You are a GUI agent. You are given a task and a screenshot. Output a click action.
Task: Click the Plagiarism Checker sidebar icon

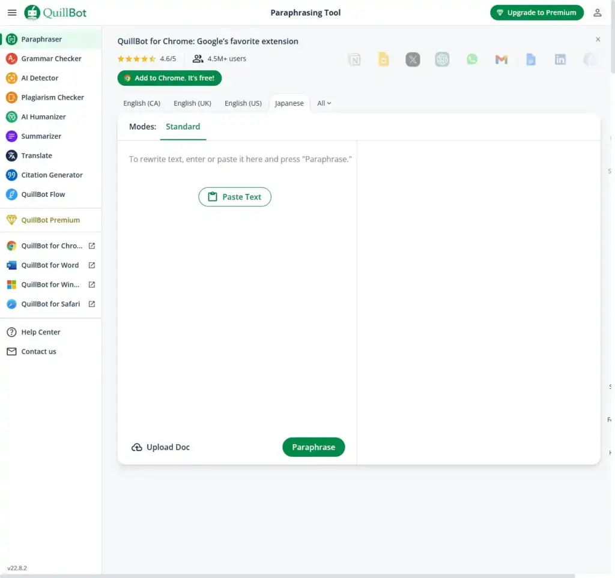[12, 97]
